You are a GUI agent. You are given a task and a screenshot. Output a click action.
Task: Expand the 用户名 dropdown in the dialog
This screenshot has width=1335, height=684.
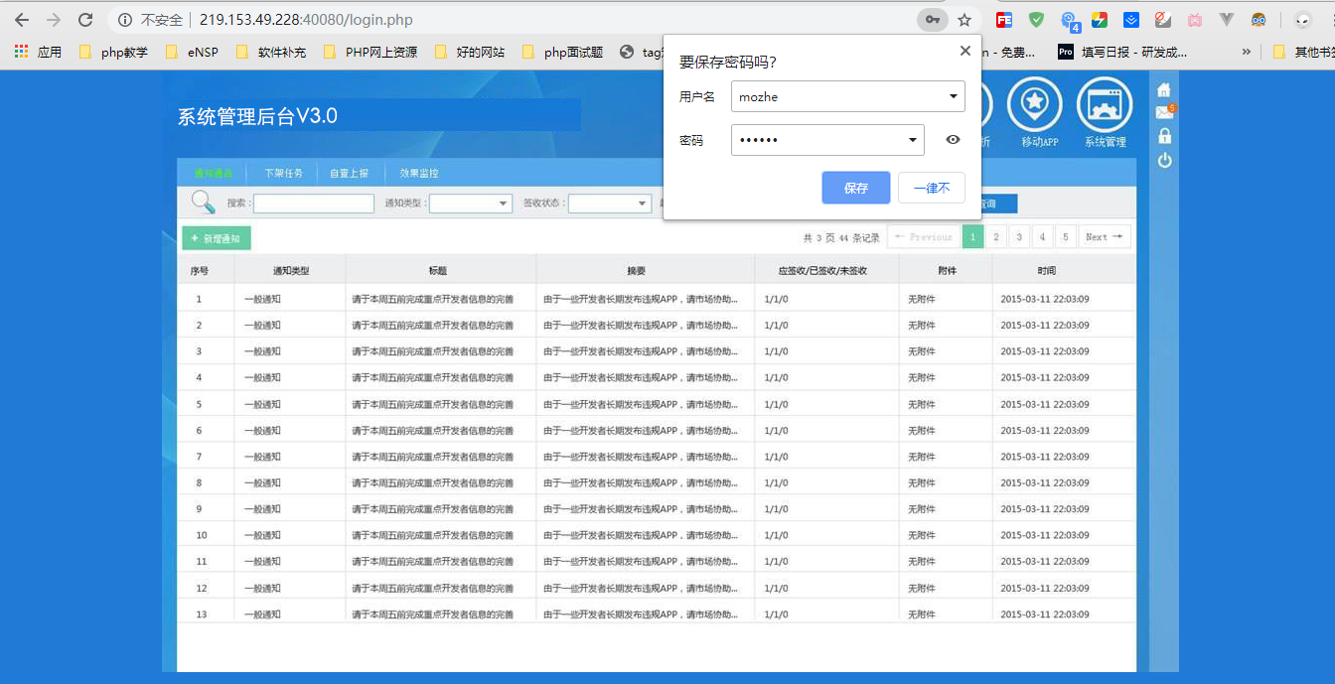point(952,96)
